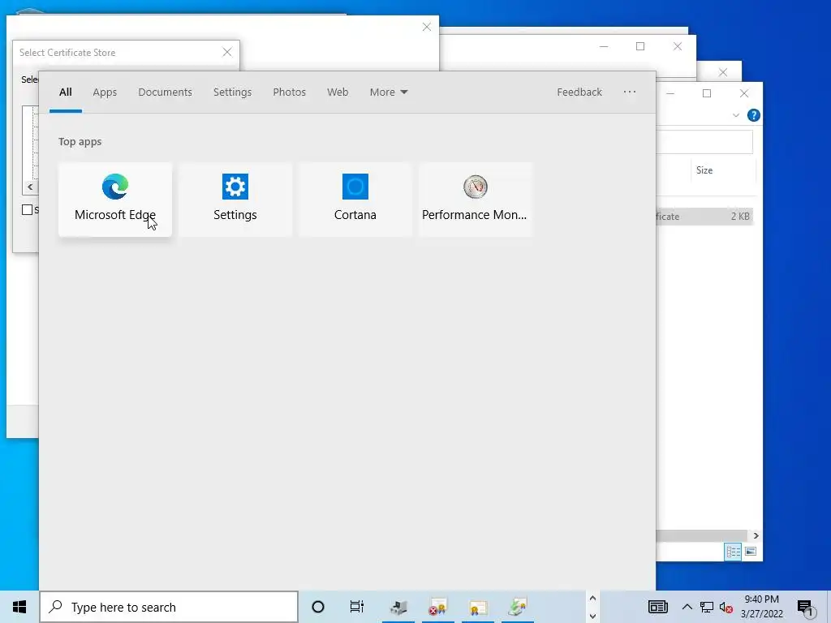The width and height of the screenshot is (831, 623).
Task: Open the three-dot options menu
Action: point(630,92)
